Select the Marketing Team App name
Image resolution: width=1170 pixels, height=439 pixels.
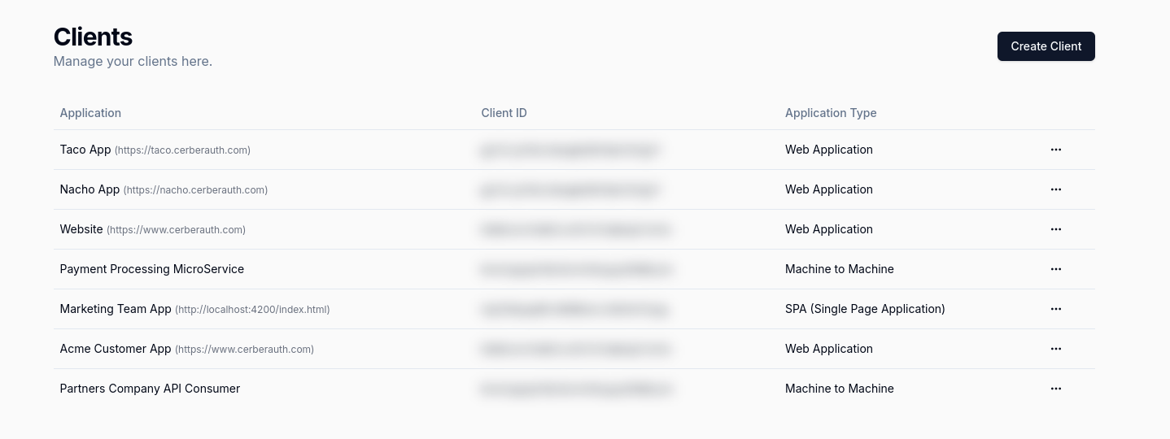click(116, 309)
